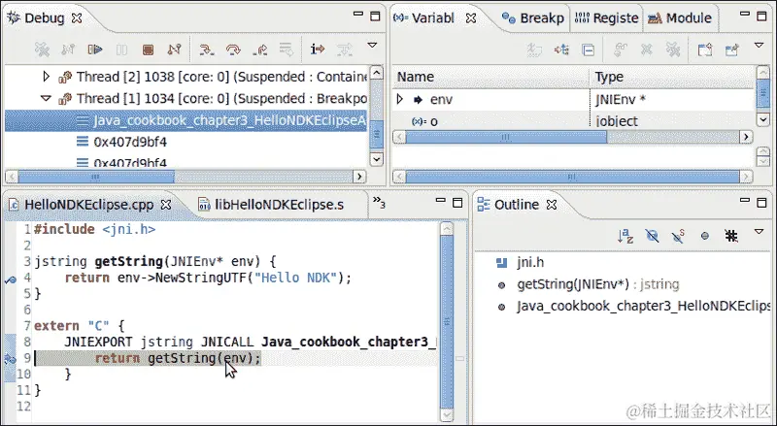Toggle Hide Fields icon in Outline toolbar
777x426 pixels.
pyautogui.click(x=652, y=236)
